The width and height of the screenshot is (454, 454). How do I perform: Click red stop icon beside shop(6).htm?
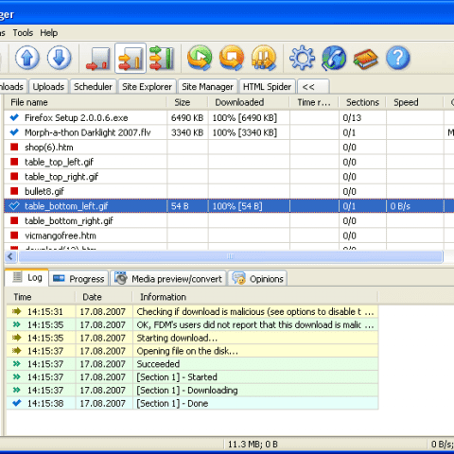pos(14,147)
